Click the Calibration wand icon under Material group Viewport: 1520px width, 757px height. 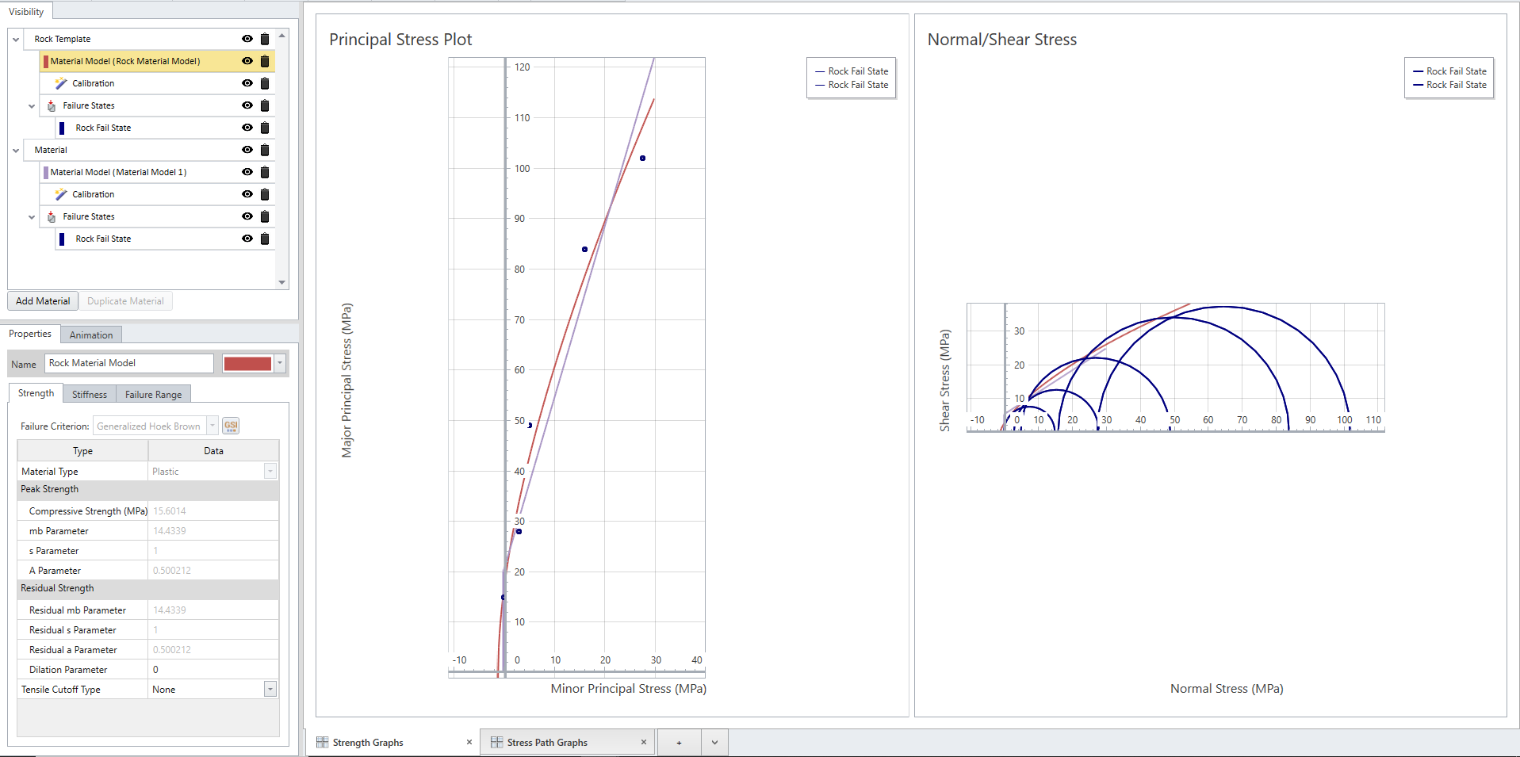point(61,194)
